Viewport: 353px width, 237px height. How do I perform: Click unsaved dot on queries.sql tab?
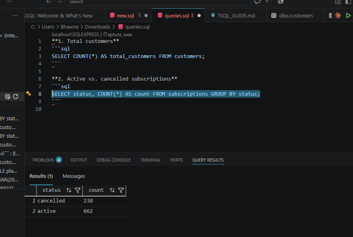pyautogui.click(x=199, y=15)
